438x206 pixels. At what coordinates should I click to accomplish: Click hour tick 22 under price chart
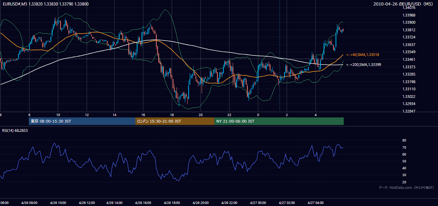229,115
